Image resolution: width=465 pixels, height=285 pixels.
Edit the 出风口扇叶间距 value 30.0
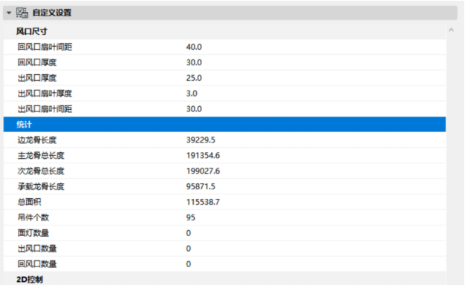194,108
